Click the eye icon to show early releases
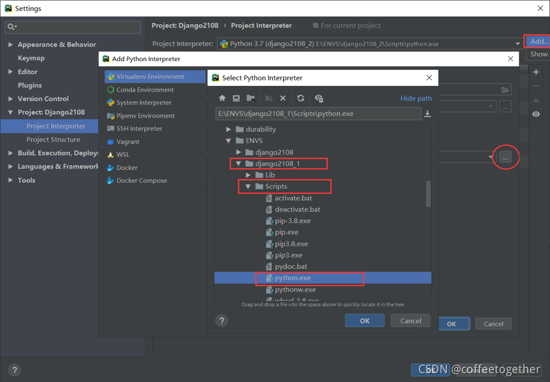The width and height of the screenshot is (550, 382). pos(536,114)
